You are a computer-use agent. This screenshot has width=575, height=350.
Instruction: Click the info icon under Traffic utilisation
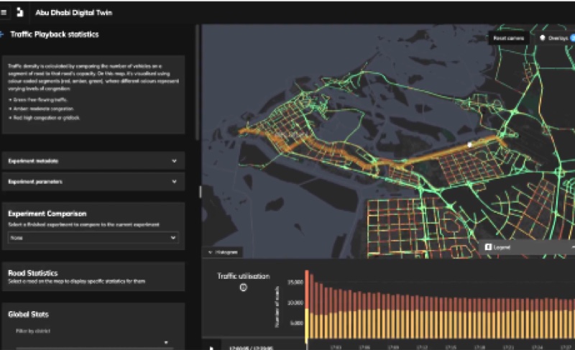(x=243, y=288)
